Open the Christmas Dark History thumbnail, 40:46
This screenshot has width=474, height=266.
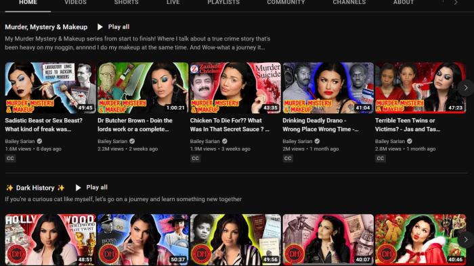[421, 240]
